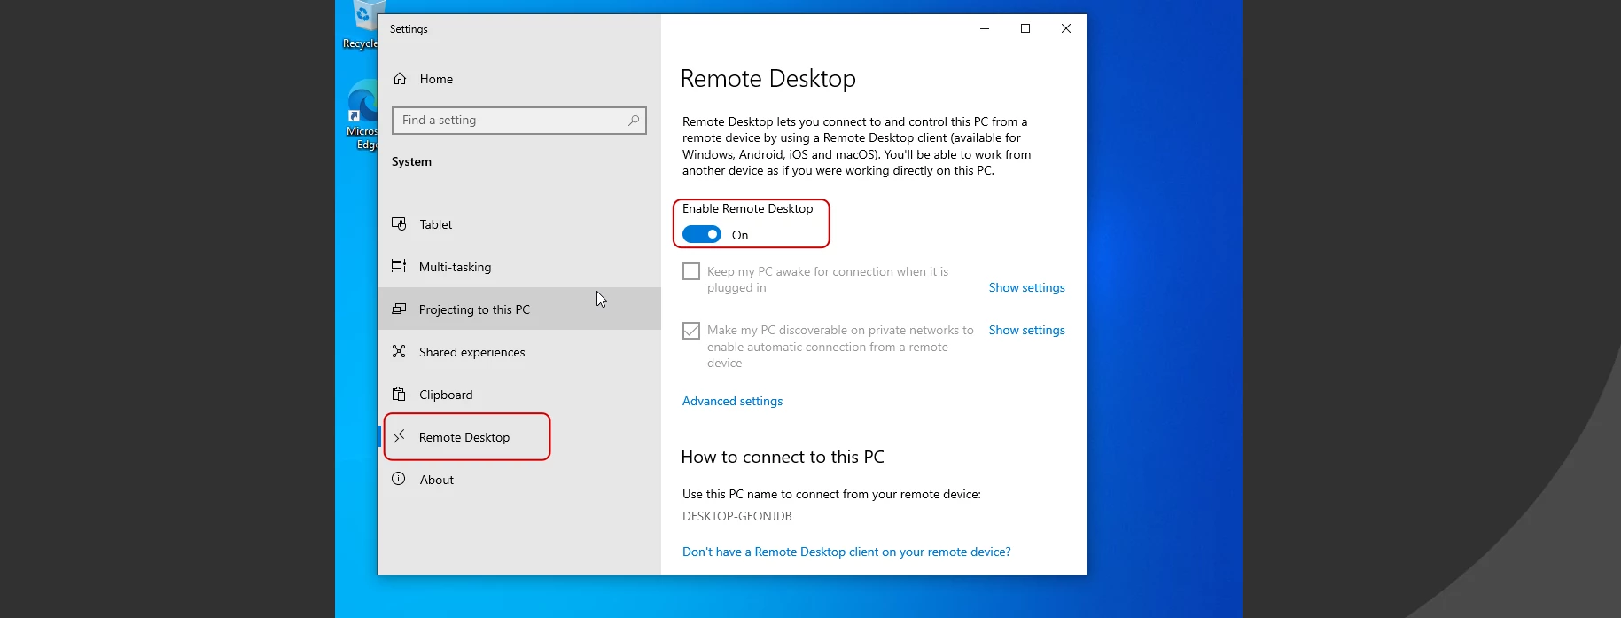Close the Settings window
The height and width of the screenshot is (618, 1621).
[1066, 28]
